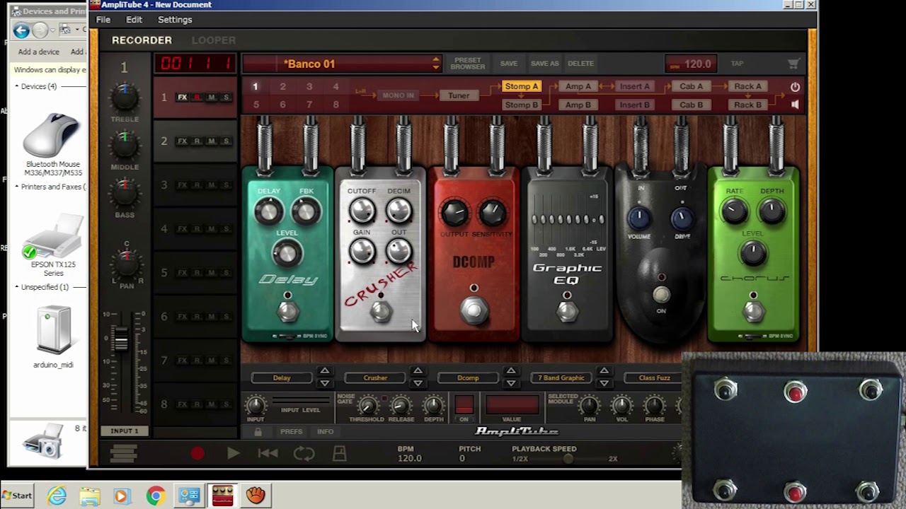Open the PRESET BROWSER
Image resolution: width=906 pixels, height=509 pixels.
(468, 64)
